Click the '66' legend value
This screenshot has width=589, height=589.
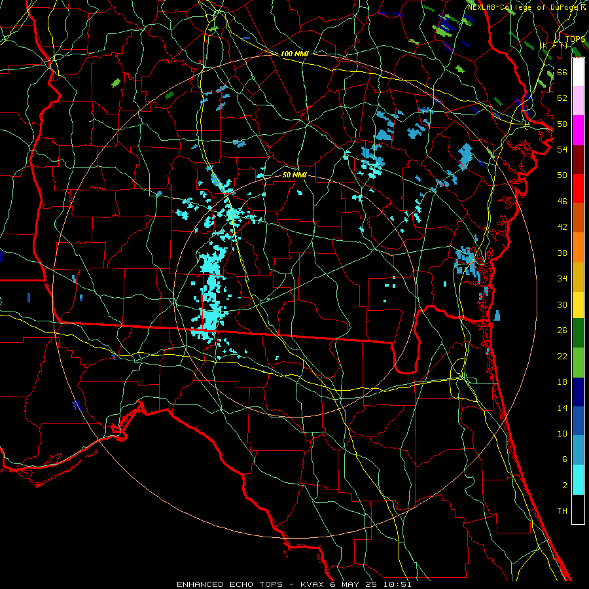[x=562, y=72]
